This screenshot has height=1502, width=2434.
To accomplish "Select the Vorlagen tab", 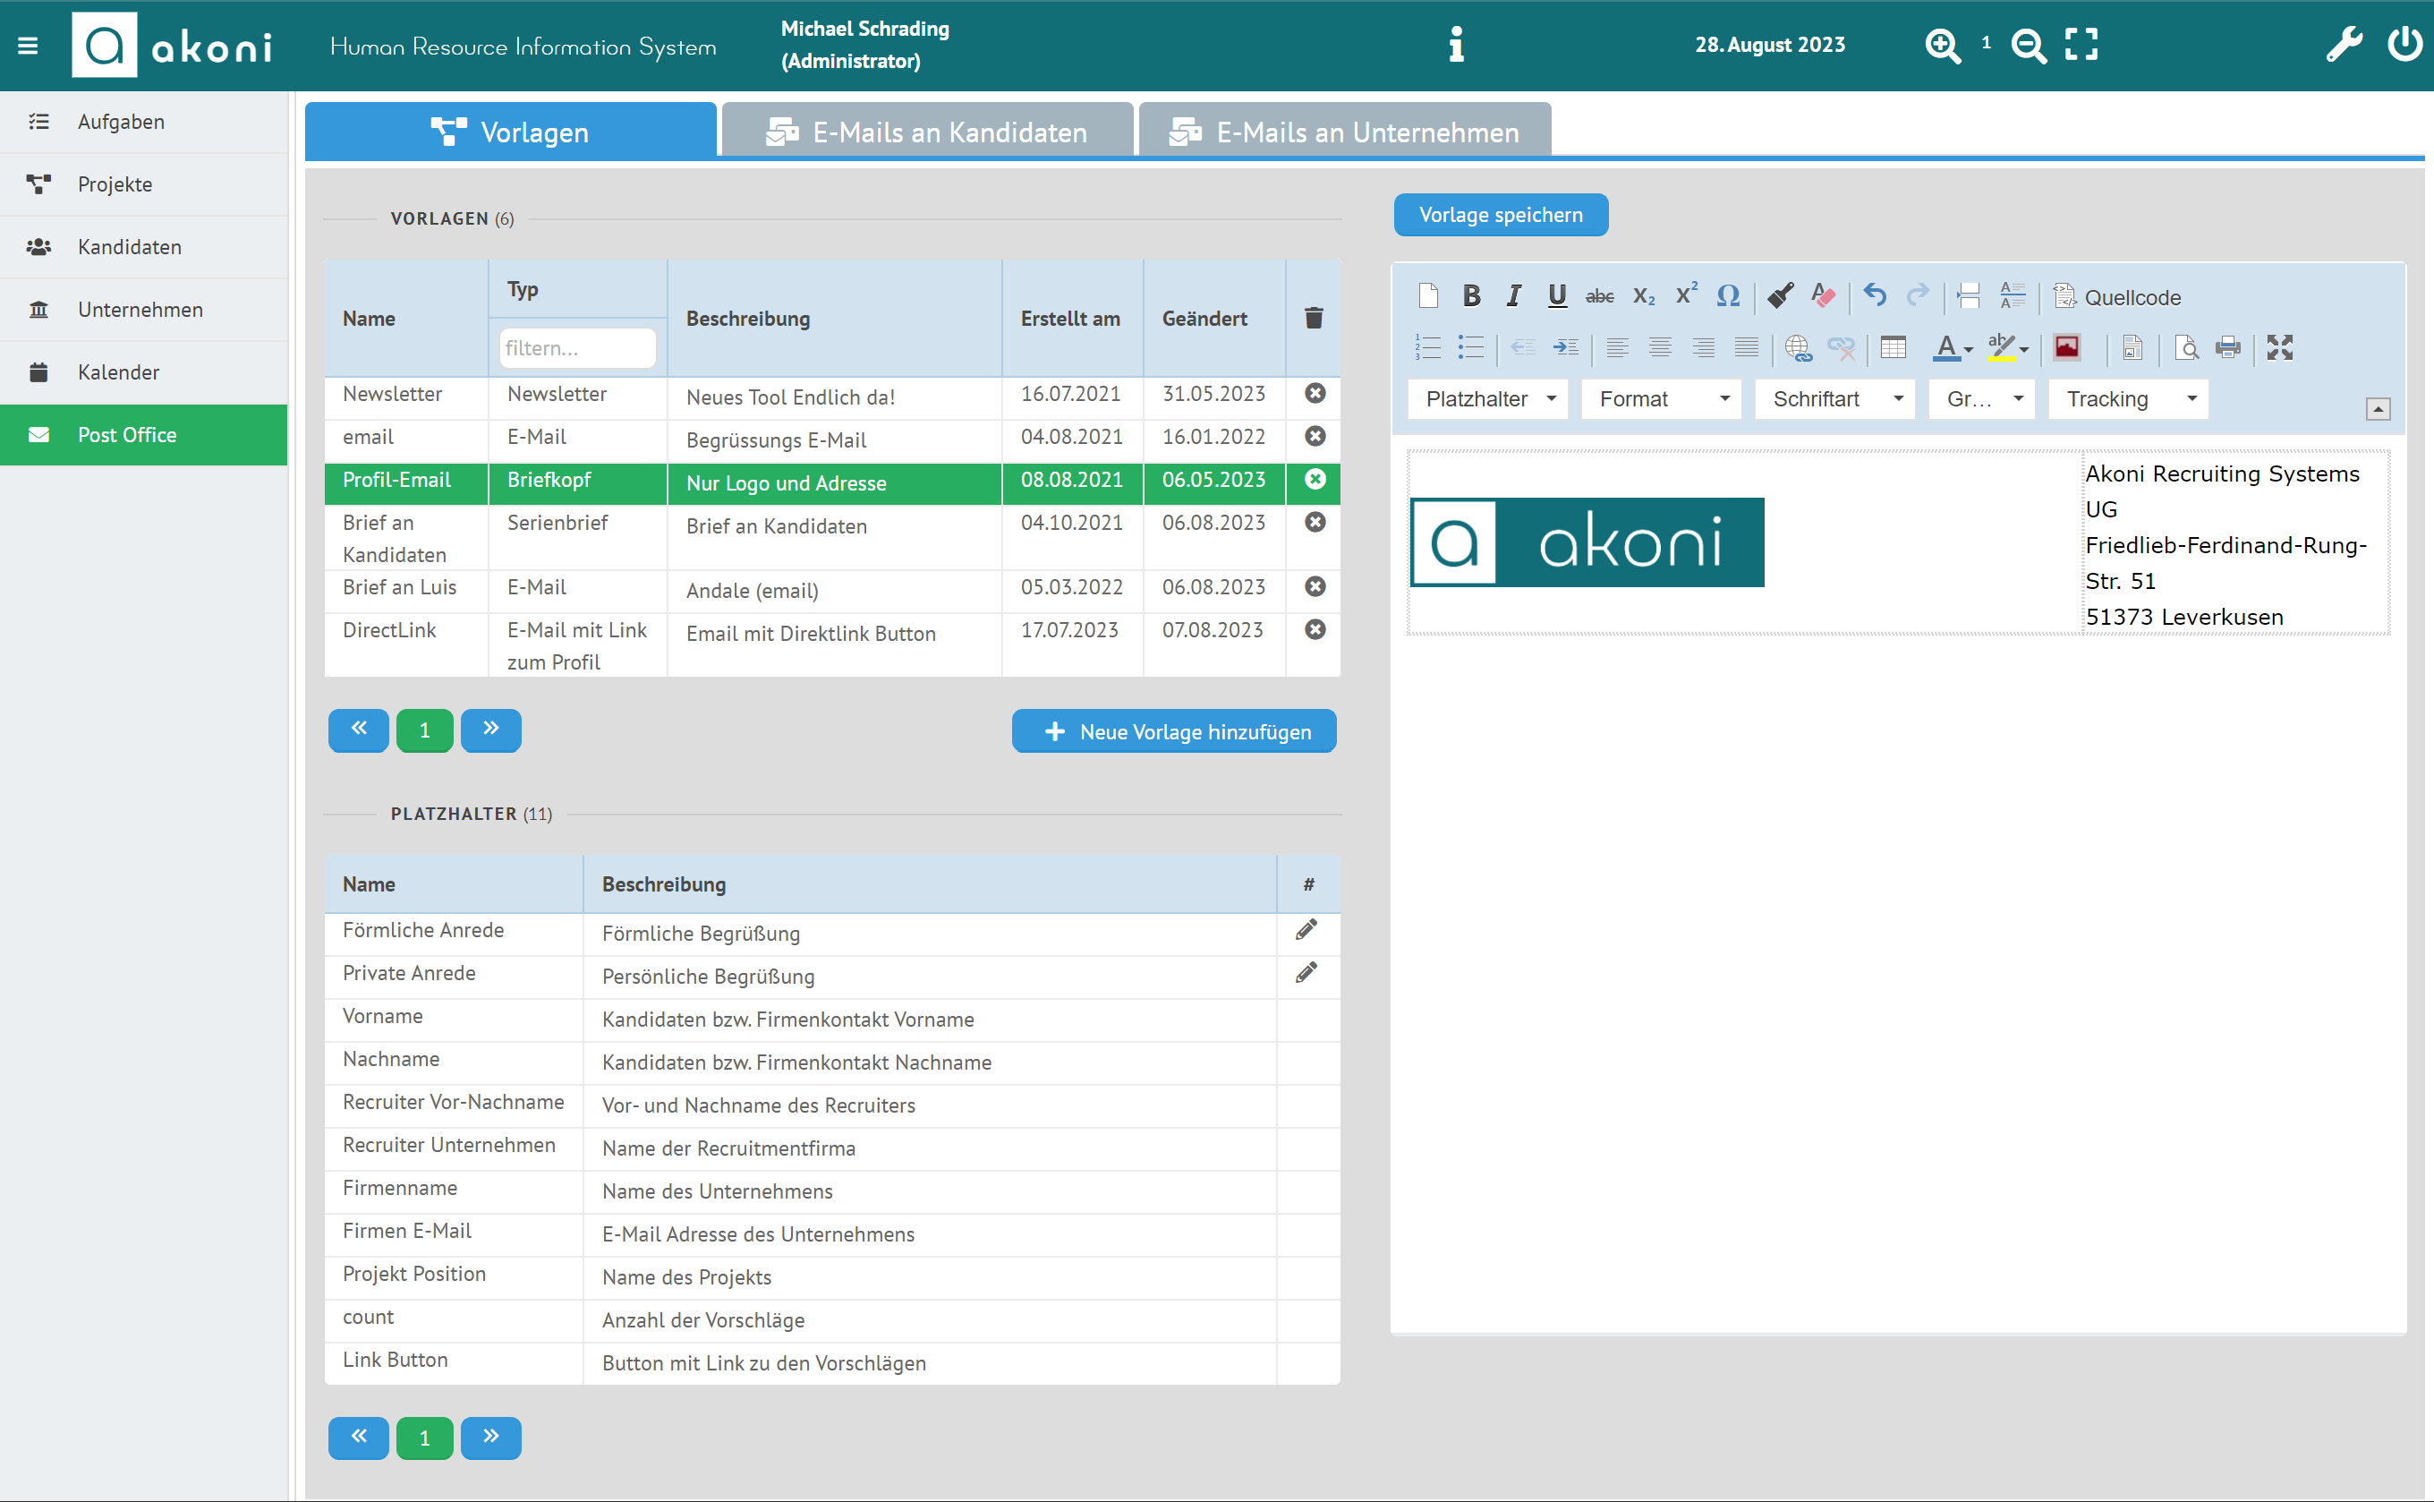I will click(511, 131).
